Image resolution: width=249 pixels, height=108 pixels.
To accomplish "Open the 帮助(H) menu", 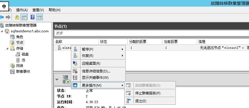I will [54, 10].
